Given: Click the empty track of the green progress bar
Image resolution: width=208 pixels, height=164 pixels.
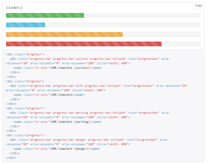Looking at the screenshot, I should [x=142, y=15].
